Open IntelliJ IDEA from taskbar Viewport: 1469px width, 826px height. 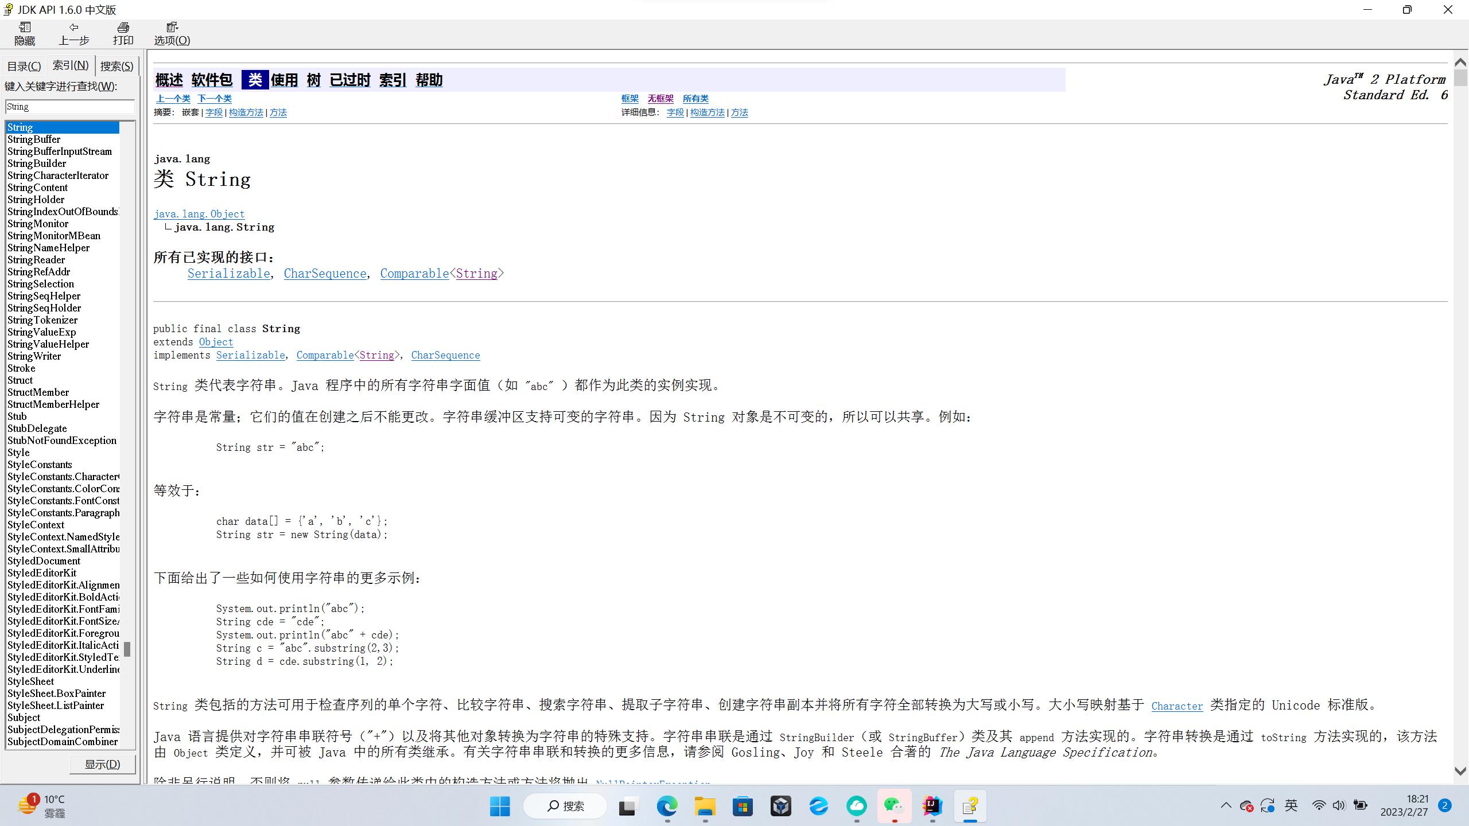pos(932,806)
